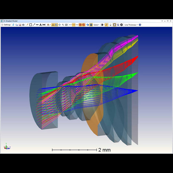Pick the arrow line annotation tool
Screen dimensions: 173x173
click(x=34, y=25)
